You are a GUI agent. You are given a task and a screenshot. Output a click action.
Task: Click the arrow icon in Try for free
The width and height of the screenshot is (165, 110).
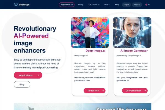[x=103, y=91]
